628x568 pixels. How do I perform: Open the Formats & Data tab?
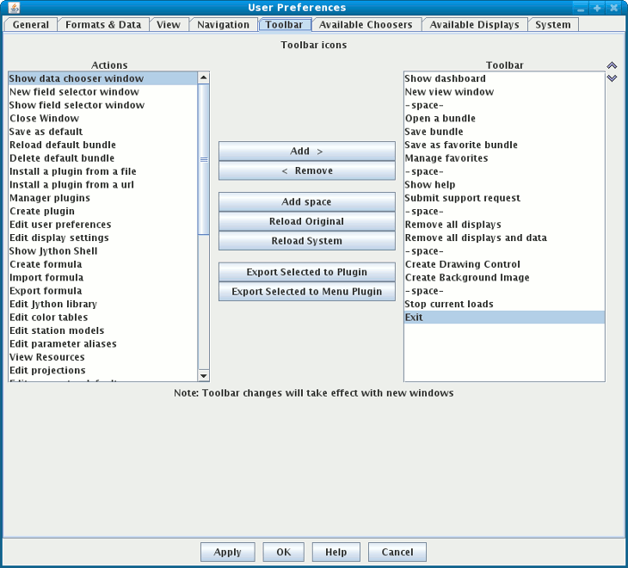pos(103,25)
